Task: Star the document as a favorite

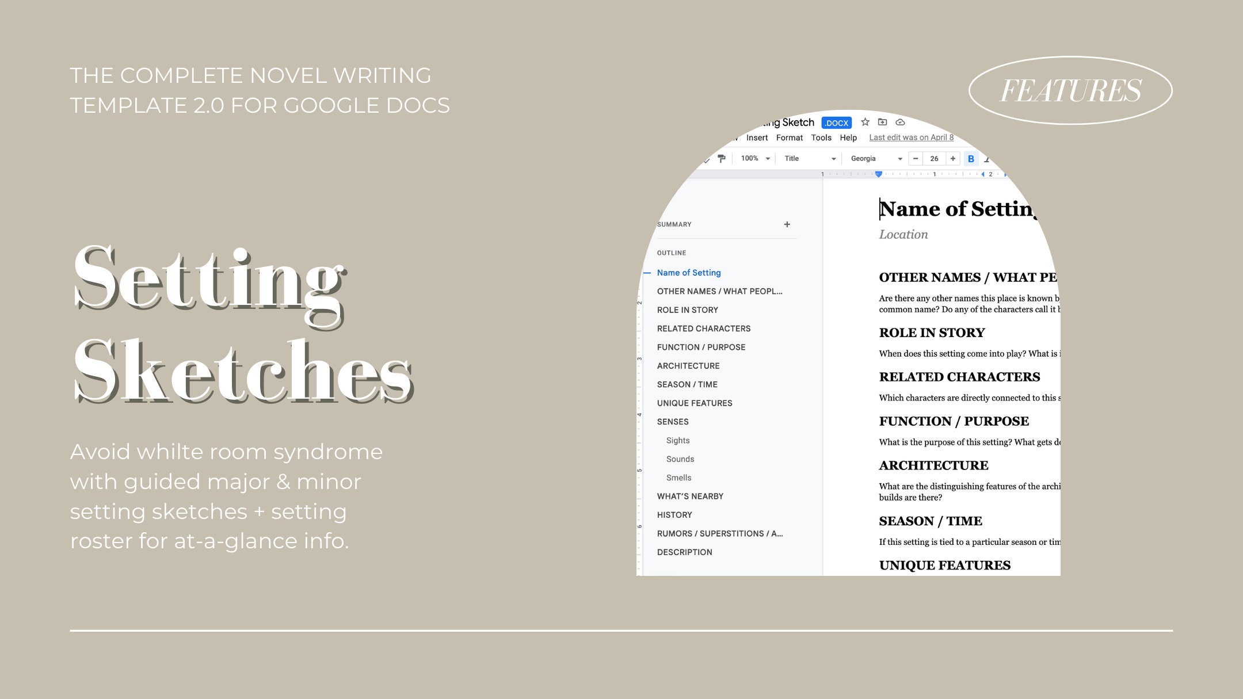Action: pos(865,123)
